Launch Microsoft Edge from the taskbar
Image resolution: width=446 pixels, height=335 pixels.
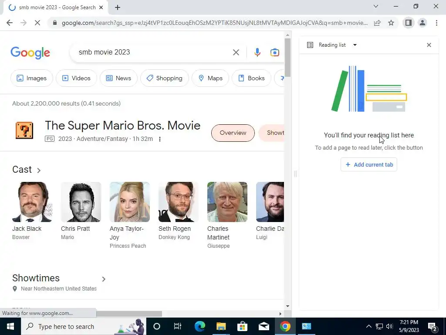click(199, 326)
